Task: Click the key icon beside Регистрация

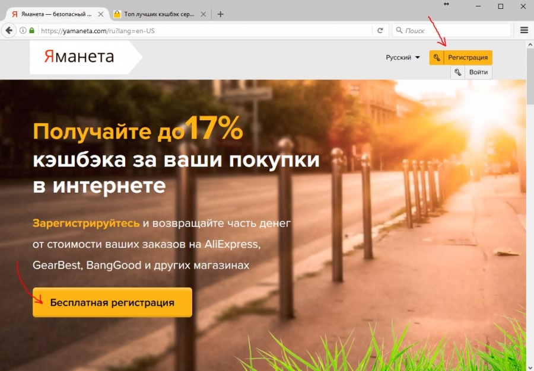Action: (437, 57)
